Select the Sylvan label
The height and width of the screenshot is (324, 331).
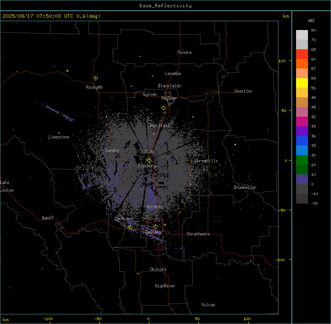point(150,94)
